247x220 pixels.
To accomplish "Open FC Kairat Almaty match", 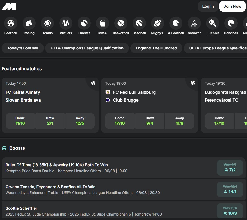I will pyautogui.click(x=23, y=92).
